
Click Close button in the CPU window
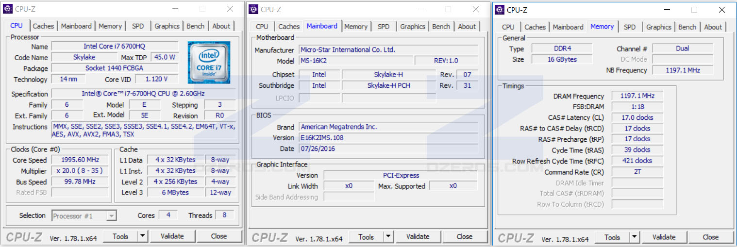219,236
